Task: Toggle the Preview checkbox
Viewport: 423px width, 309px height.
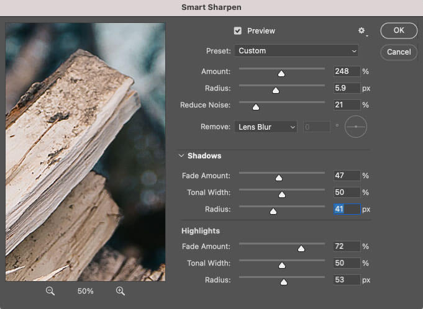Action: (x=238, y=30)
